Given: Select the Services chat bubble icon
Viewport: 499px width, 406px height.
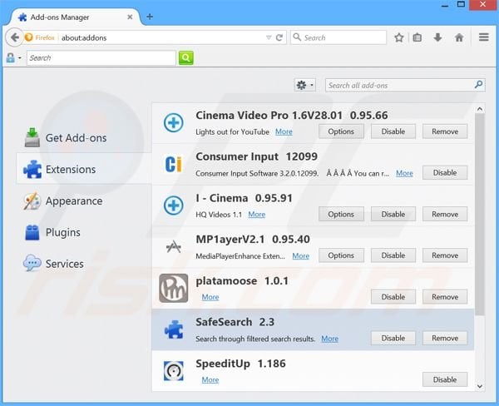Looking at the screenshot, I should 32,263.
